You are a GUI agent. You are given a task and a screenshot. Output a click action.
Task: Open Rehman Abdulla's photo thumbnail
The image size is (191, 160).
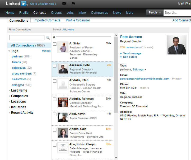63,102
